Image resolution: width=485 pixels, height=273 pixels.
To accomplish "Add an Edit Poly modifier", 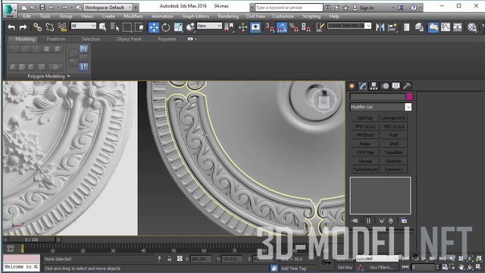I will (x=365, y=118).
